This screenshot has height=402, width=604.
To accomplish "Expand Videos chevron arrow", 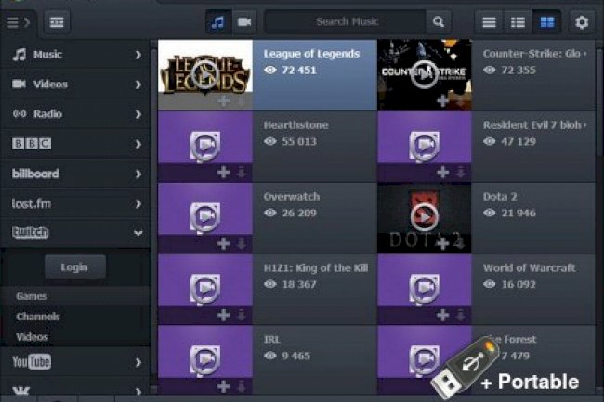I will click(x=138, y=84).
